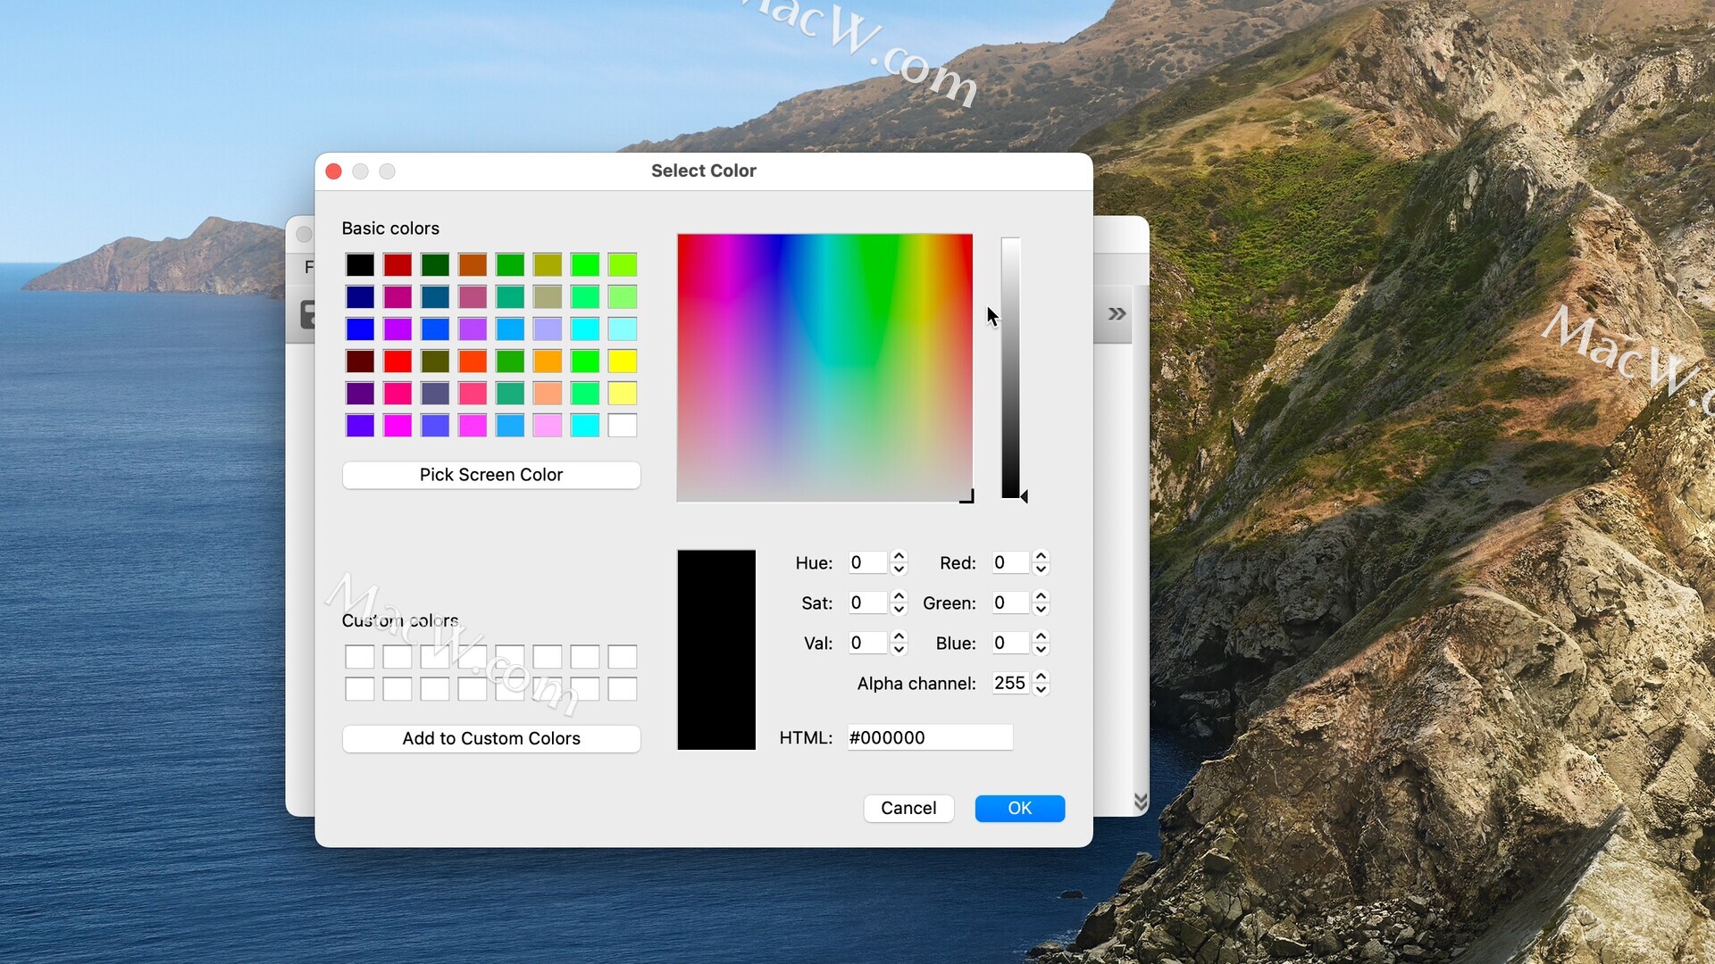Select the lime green swatch top right

(623, 264)
